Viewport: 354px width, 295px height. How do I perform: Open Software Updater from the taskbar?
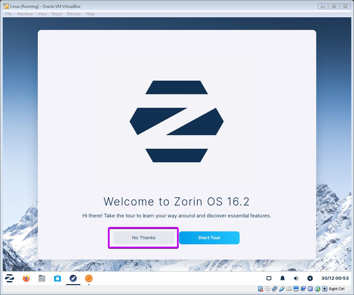pyautogui.click(x=89, y=278)
